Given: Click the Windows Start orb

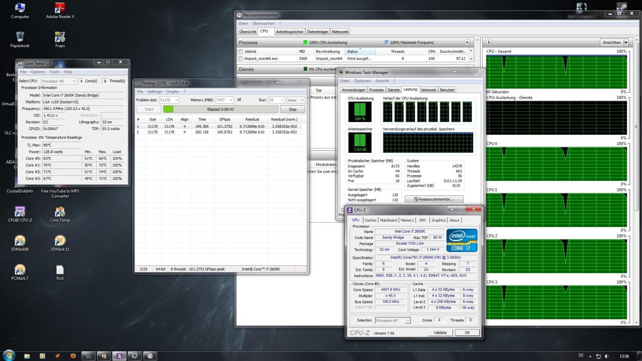Looking at the screenshot, I should click(x=8, y=355).
